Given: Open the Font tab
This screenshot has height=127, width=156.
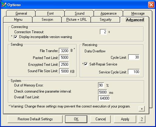Looking at the screenshot, I should [50, 13].
